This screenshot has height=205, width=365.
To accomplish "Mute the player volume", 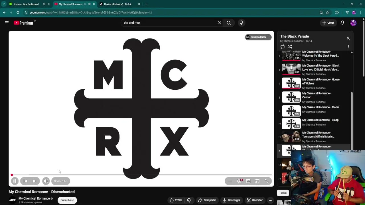I will tap(46, 181).
